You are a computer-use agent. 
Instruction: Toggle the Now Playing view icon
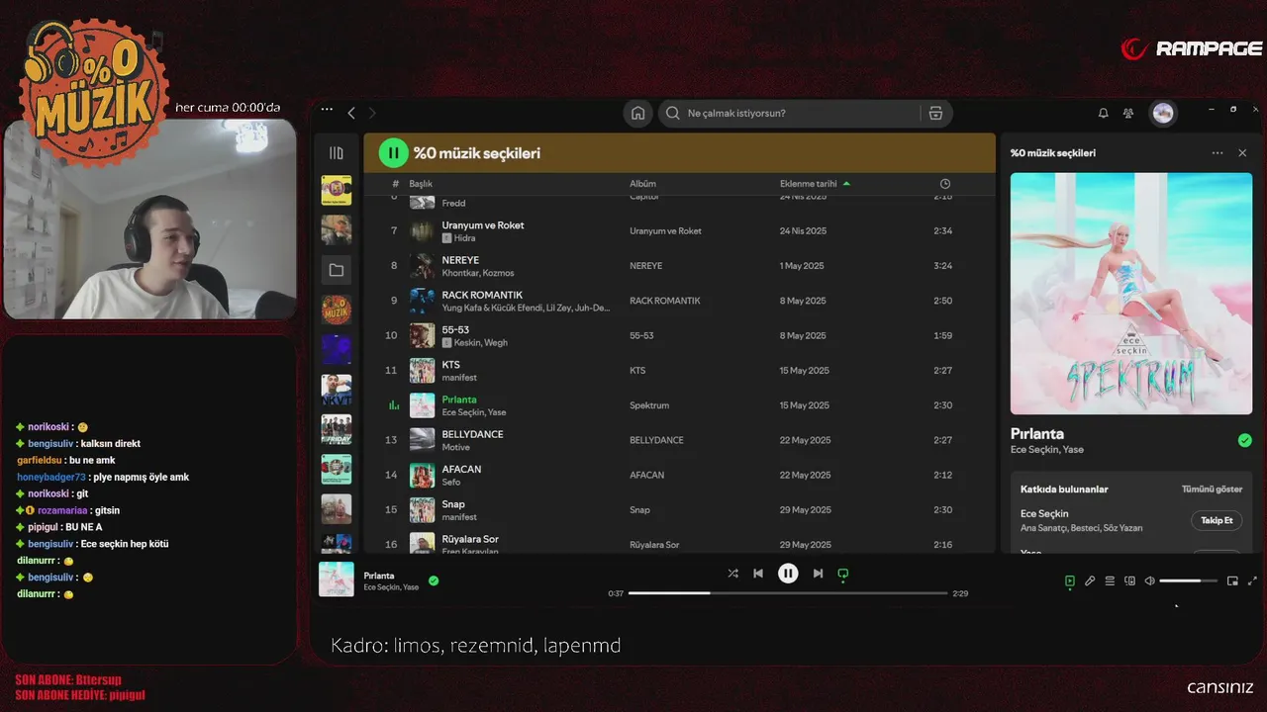[1069, 580]
